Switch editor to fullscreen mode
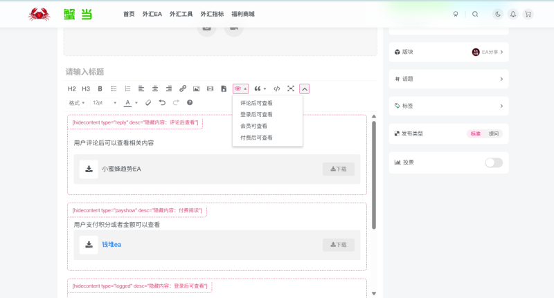The image size is (554, 298). (291, 89)
